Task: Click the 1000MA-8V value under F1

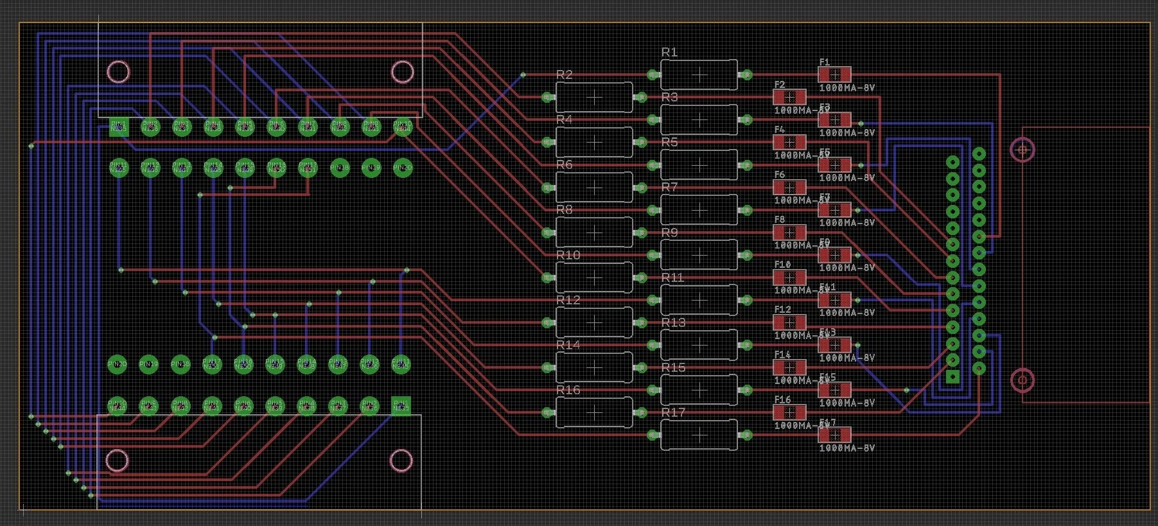Action: (847, 88)
